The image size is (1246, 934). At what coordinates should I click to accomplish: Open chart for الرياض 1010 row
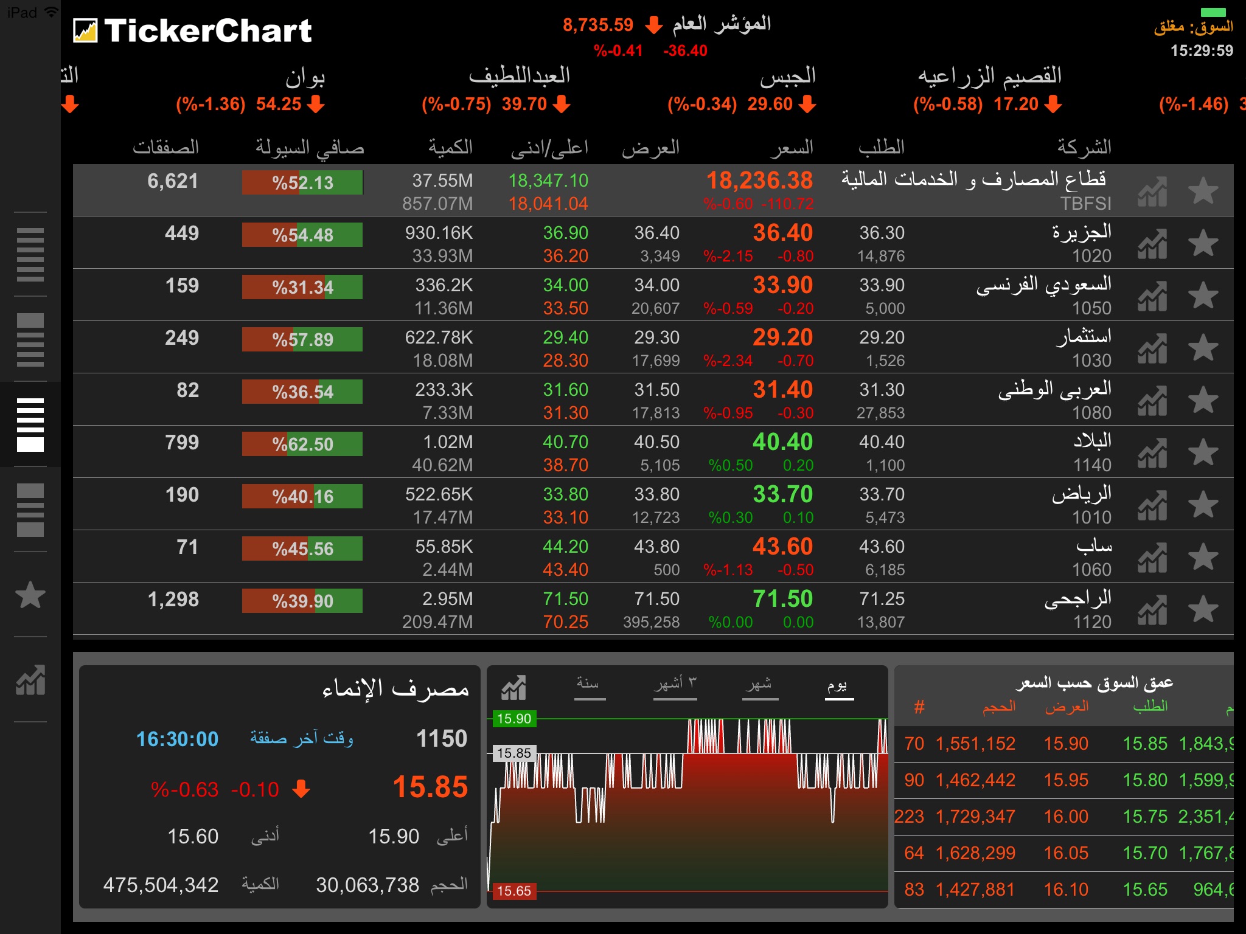(x=1152, y=505)
